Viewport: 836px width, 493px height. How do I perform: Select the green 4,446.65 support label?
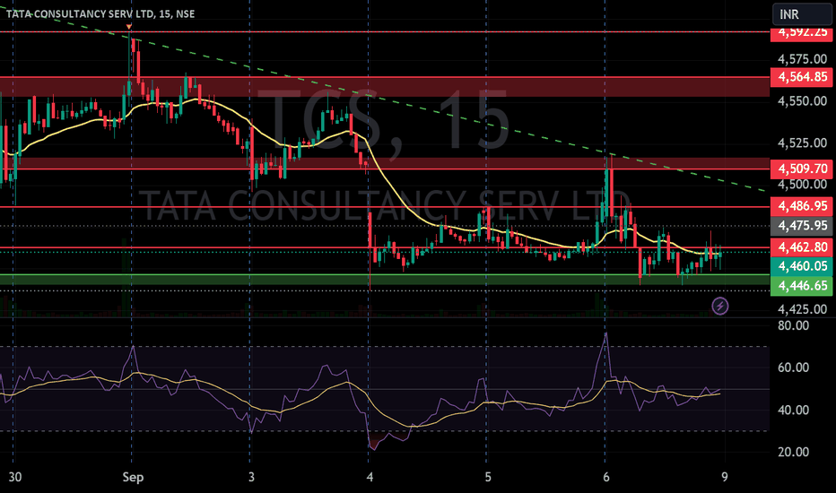click(801, 286)
